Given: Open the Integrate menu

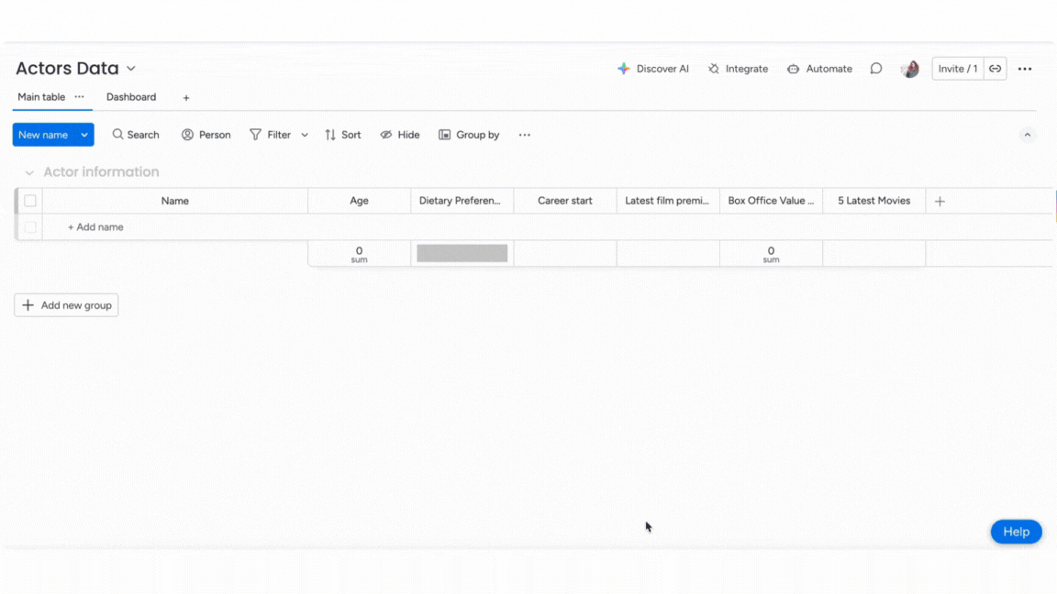Looking at the screenshot, I should pos(738,69).
